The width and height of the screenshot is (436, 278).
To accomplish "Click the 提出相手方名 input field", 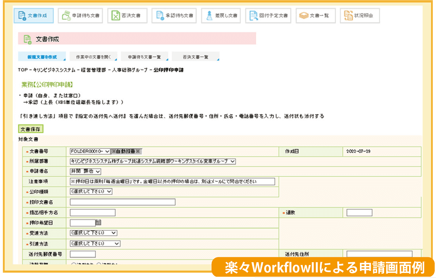I will 93,213.
